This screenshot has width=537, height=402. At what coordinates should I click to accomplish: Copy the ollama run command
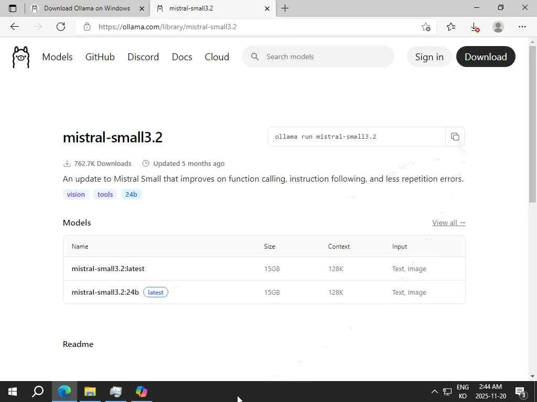click(x=455, y=137)
